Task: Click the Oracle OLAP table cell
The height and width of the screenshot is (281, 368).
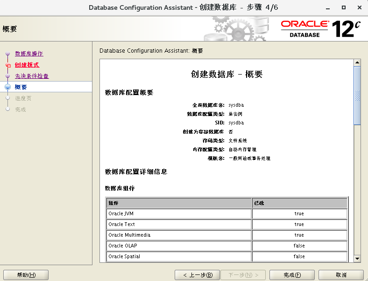Action: click(179, 246)
